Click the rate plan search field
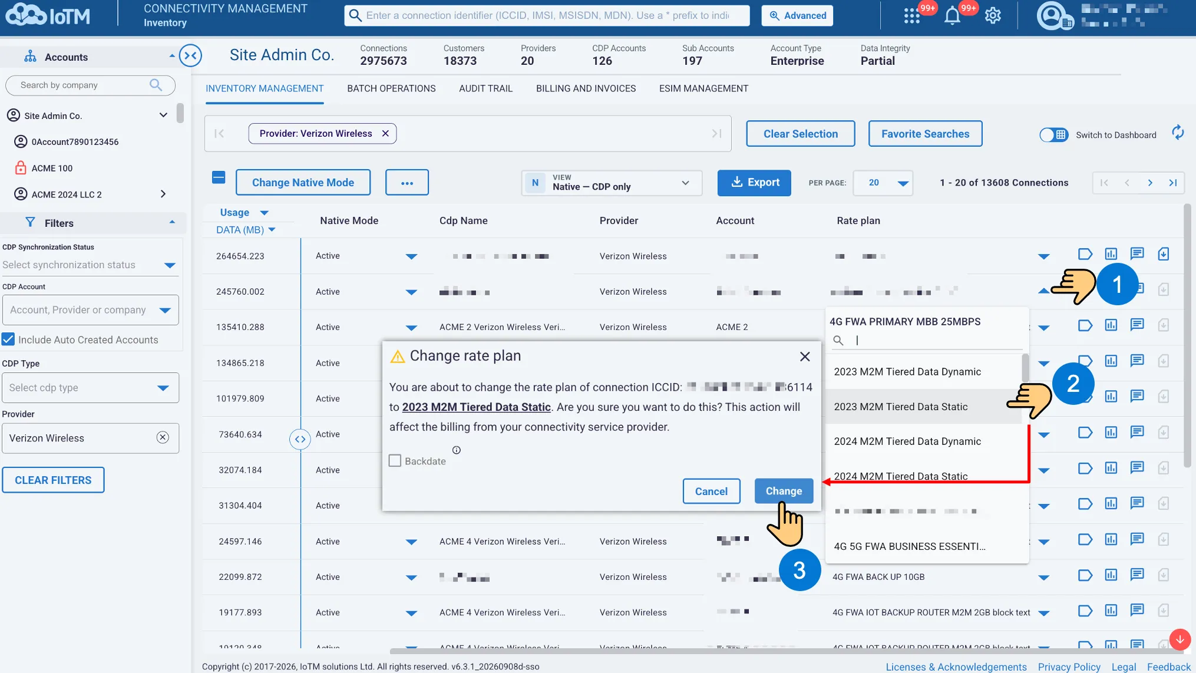The image size is (1196, 673). pyautogui.click(x=927, y=340)
